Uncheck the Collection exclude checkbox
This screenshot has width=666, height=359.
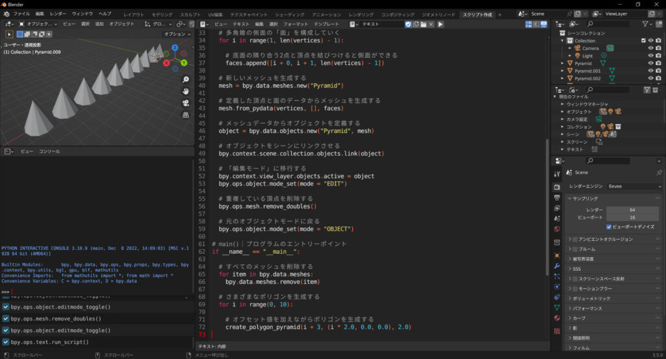[643, 41]
